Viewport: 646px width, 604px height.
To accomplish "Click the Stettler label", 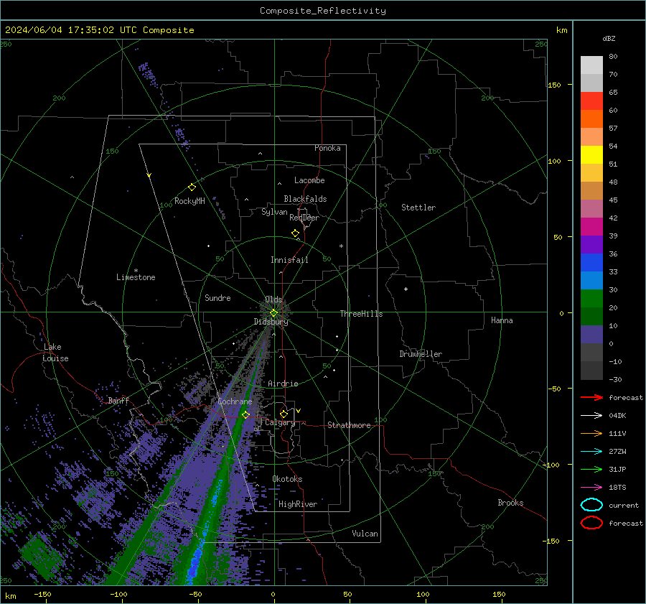I will 418,208.
